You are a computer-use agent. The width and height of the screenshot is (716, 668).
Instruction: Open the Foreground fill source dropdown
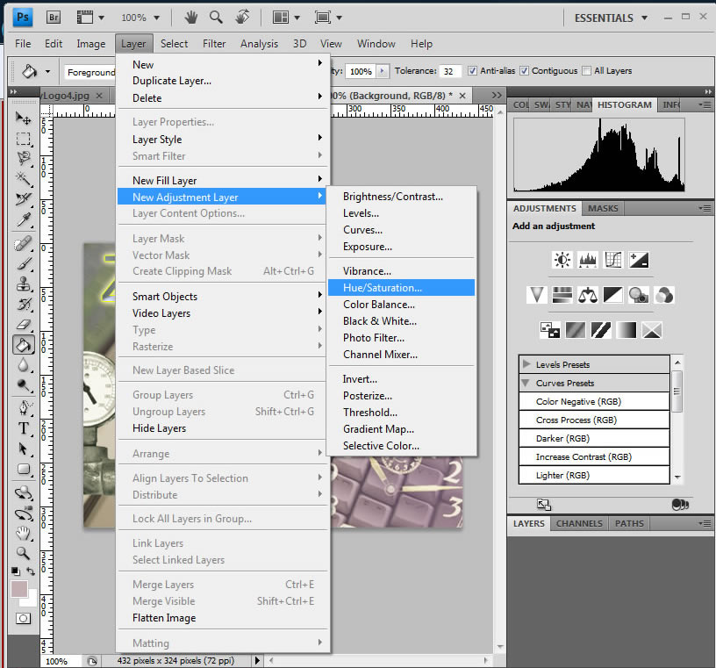90,72
